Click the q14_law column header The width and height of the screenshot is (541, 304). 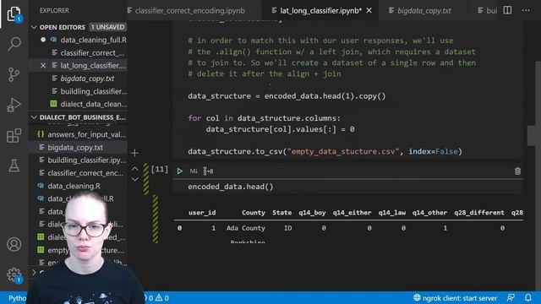point(392,213)
